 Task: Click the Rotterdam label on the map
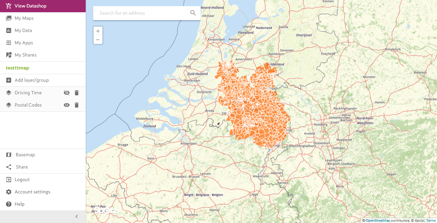pos(192,81)
